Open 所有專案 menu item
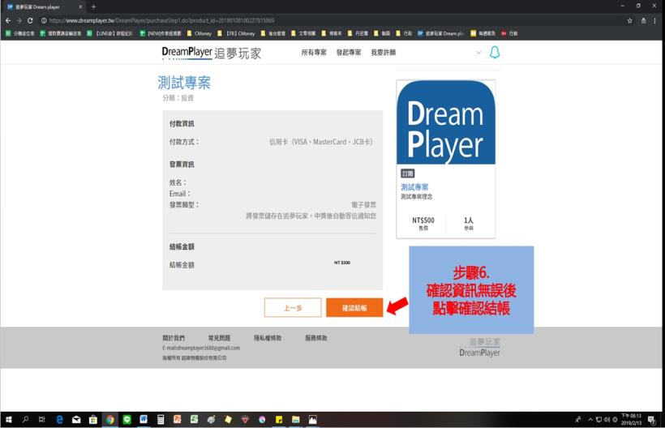This screenshot has height=428, width=665. tap(313, 53)
